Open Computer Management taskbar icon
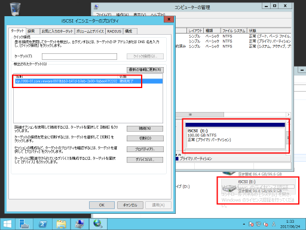The height and width of the screenshot is (230, 306). tap(79, 224)
